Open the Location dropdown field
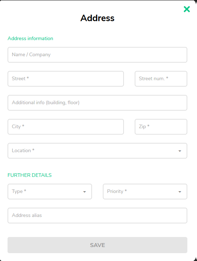 97,151
